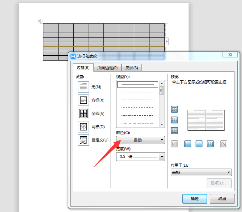Toggle diagonal down border button
The height and width of the screenshot is (212, 242).
click(224, 144)
